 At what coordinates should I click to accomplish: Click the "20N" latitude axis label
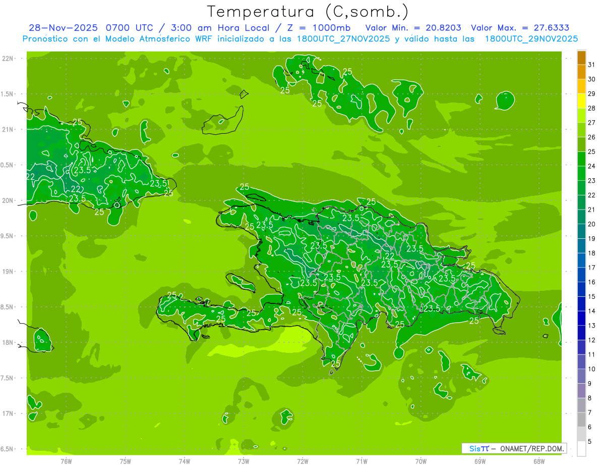tap(8, 200)
